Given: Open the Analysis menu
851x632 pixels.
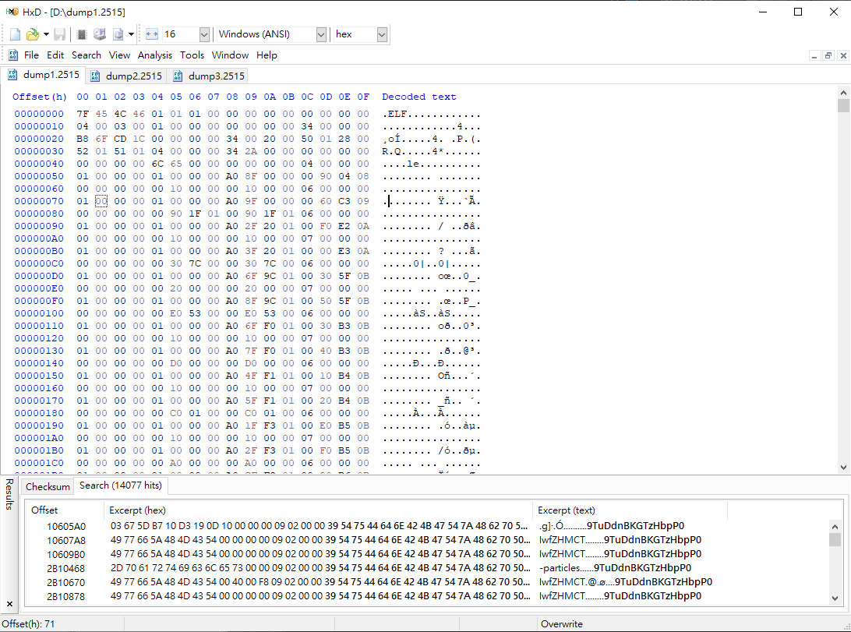Looking at the screenshot, I should pyautogui.click(x=154, y=55).
